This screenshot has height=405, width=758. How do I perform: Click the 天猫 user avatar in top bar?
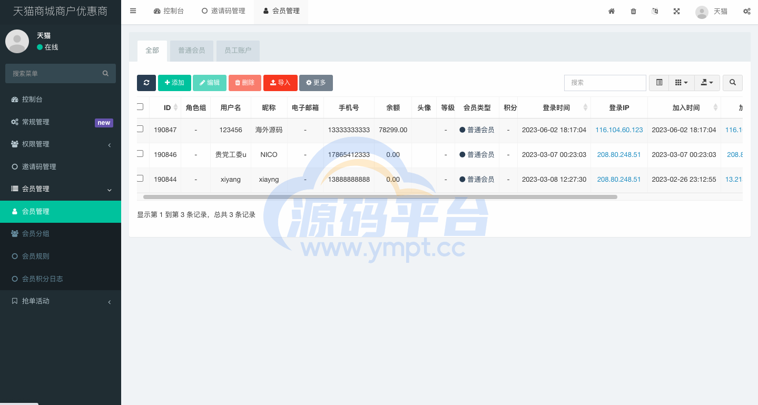(x=702, y=12)
